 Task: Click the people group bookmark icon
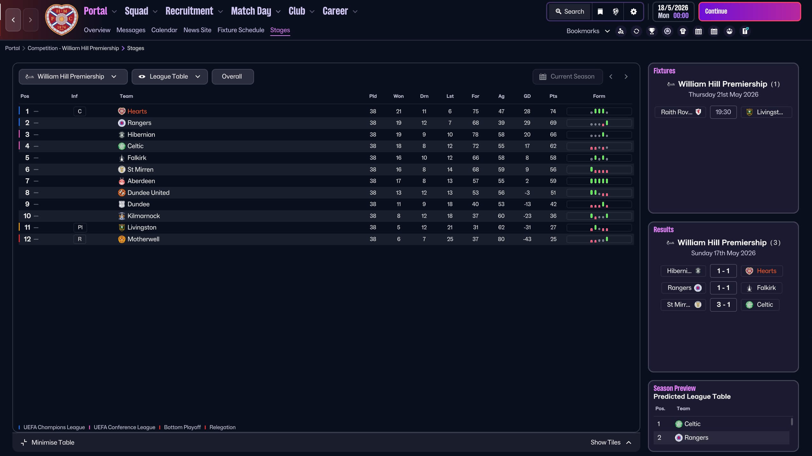tap(729, 31)
